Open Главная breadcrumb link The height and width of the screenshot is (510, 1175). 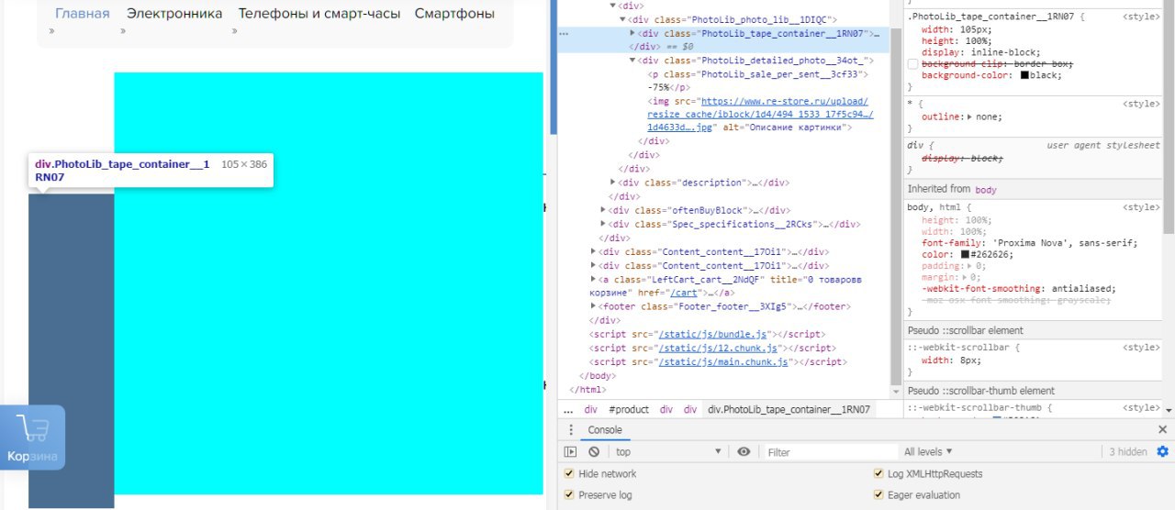(83, 14)
